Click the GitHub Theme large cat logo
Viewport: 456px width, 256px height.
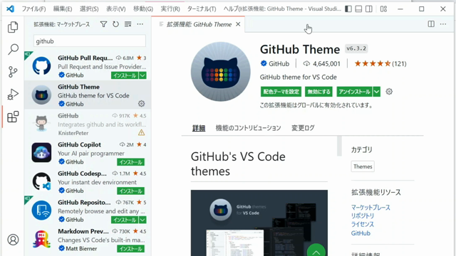[x=220, y=72]
